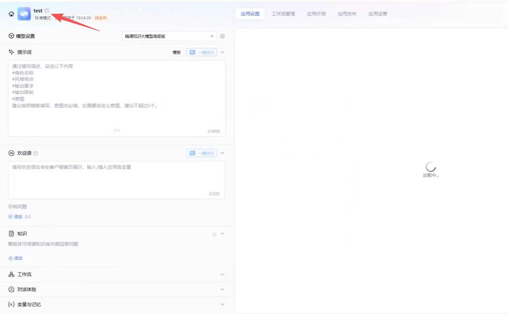
Task: Focus the welcome message text area
Action: coord(117,180)
